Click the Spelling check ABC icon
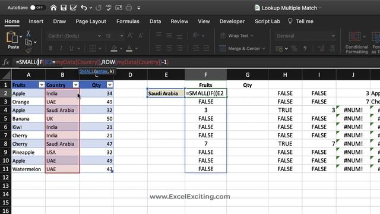This screenshot has height=214, width=380. (x=109, y=8)
